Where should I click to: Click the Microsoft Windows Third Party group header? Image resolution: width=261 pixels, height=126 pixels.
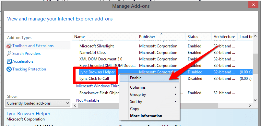point(98,86)
